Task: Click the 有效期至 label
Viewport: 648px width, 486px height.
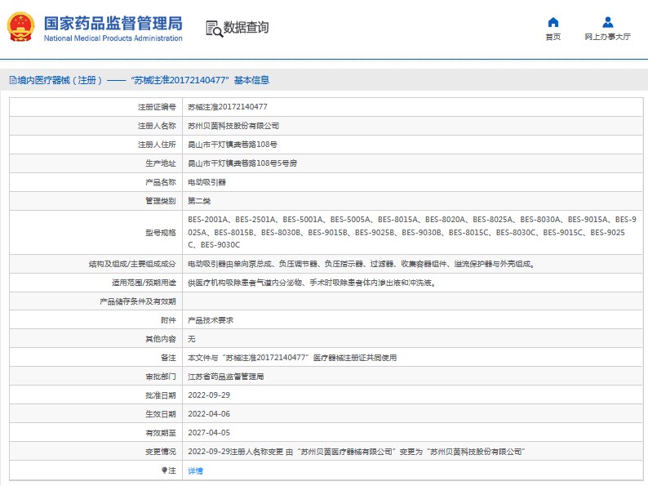Action: [x=161, y=433]
